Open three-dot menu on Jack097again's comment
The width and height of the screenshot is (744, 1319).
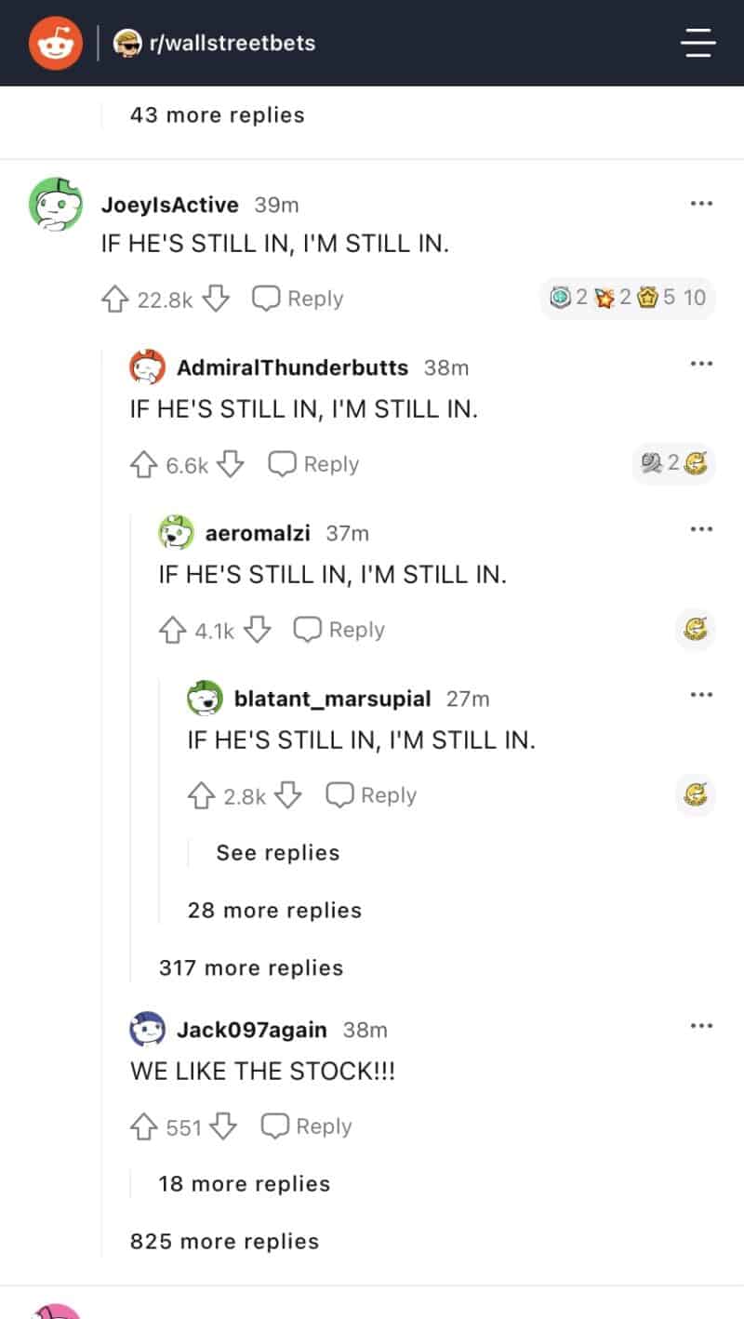(x=700, y=1026)
